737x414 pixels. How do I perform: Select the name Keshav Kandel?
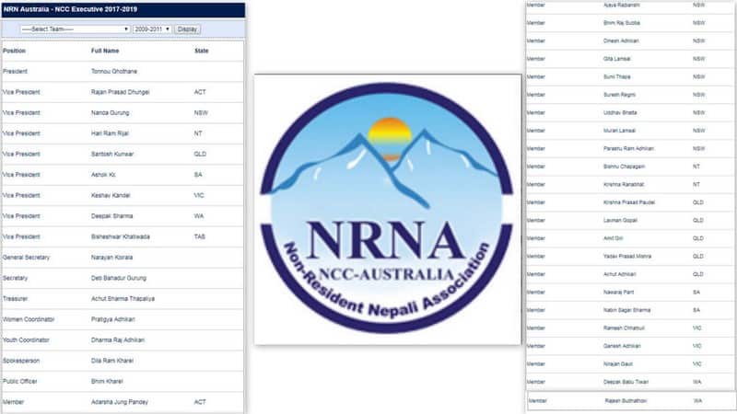pyautogui.click(x=111, y=195)
